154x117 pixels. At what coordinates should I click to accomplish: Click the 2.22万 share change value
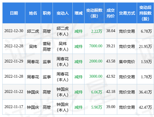(97, 31)
